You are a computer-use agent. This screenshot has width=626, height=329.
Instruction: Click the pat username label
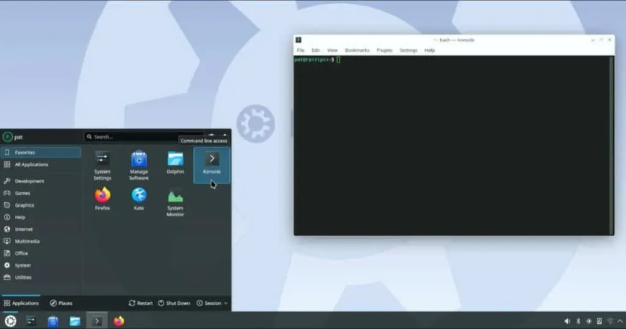tap(18, 137)
